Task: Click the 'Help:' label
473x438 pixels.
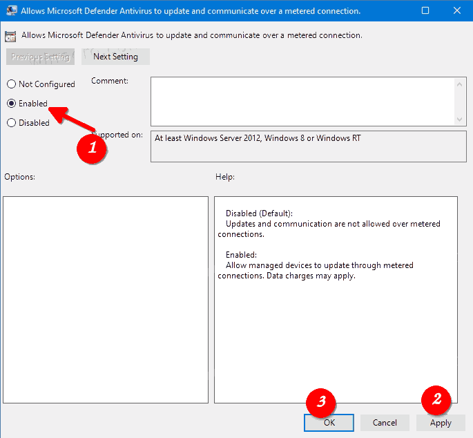Action: pyautogui.click(x=225, y=177)
